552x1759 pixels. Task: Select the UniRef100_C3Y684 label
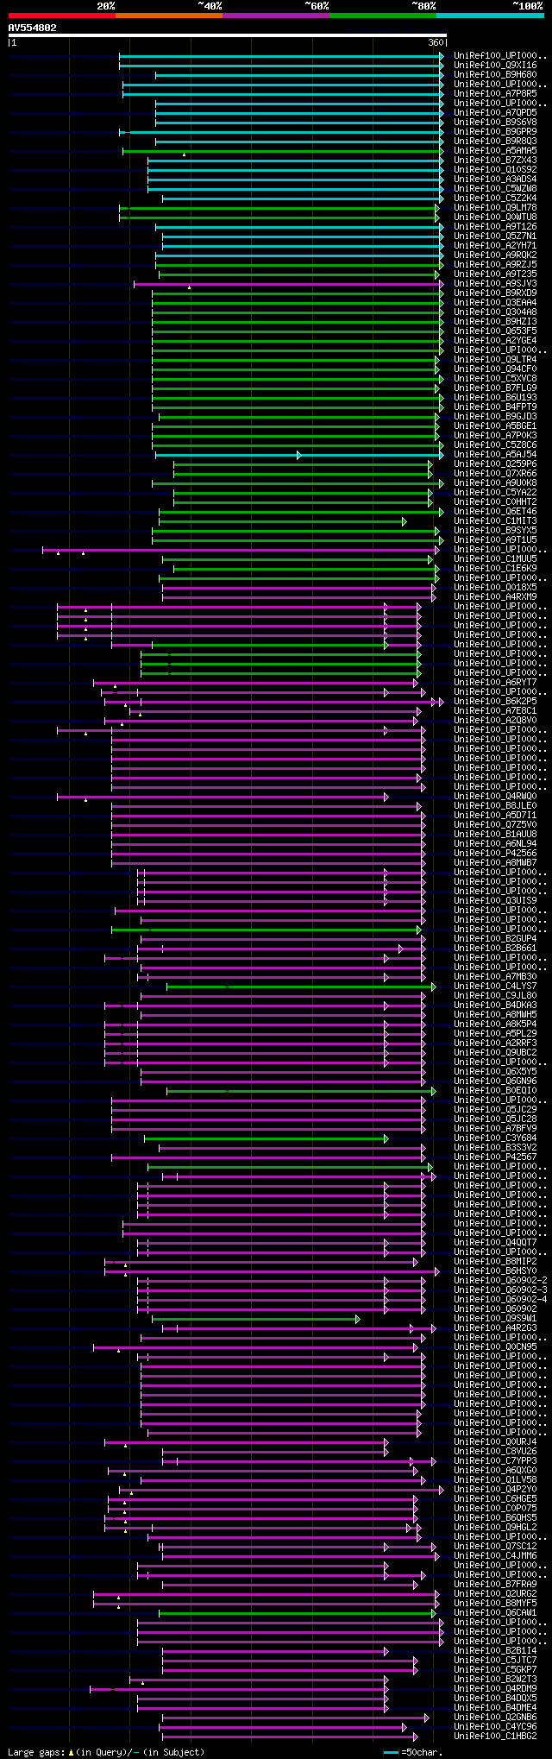pos(495,1138)
